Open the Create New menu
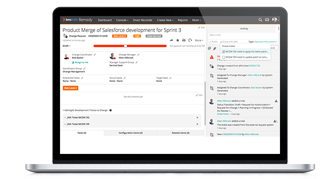 [x=165, y=20]
